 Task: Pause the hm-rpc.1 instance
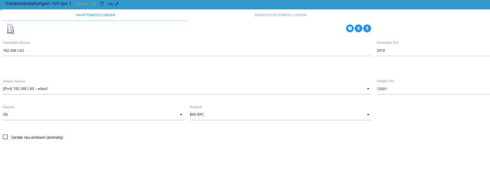point(94,4)
